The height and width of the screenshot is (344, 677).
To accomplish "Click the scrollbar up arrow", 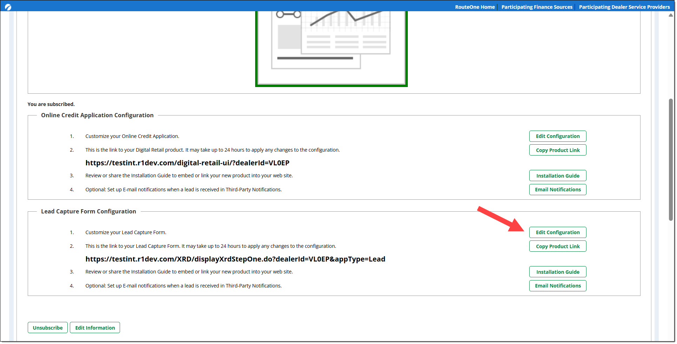I will tap(671, 15).
